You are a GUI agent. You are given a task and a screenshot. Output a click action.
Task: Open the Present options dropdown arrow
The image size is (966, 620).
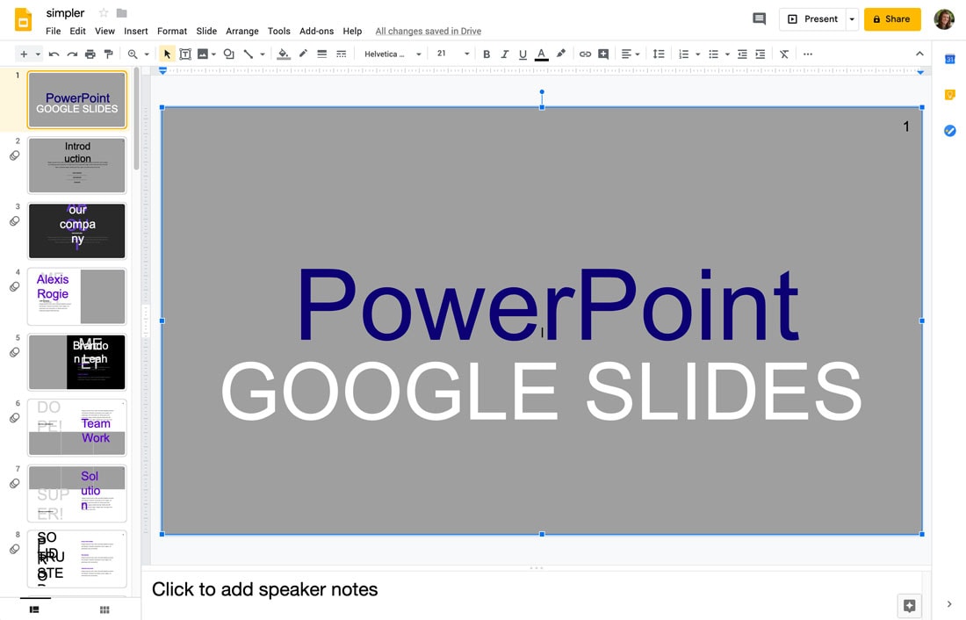(852, 19)
